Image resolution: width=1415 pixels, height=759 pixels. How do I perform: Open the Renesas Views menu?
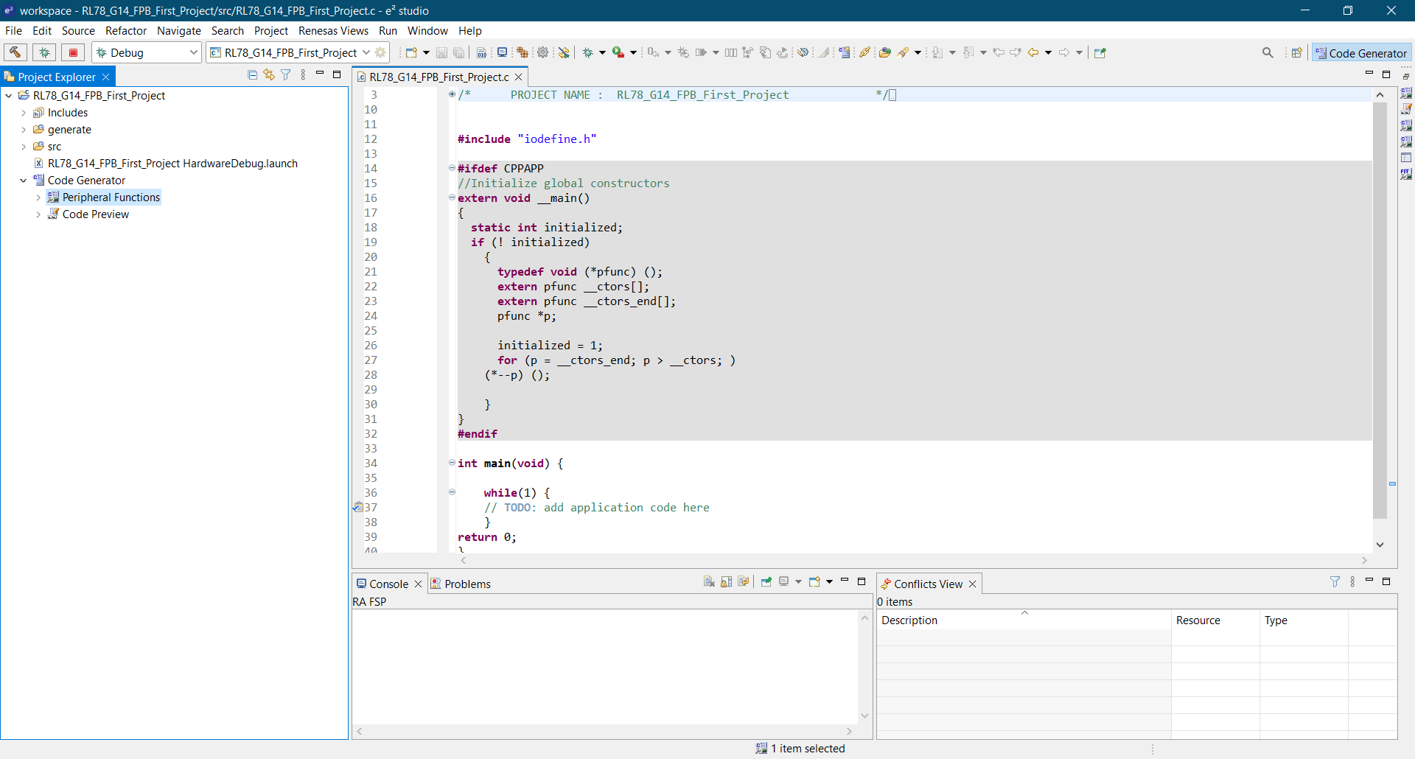coord(333,30)
